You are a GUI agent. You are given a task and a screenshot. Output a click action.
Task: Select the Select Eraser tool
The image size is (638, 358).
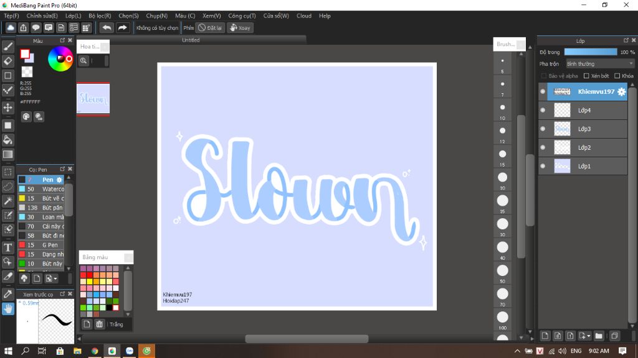(x=7, y=229)
